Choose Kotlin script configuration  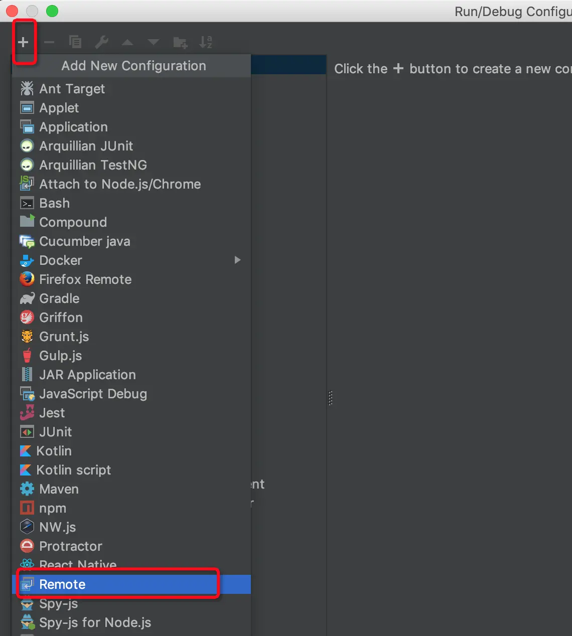pyautogui.click(x=131, y=470)
